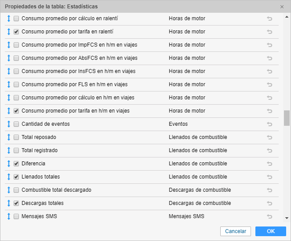This screenshot has width=291, height=241.
Task: Reset the Total registrado row
Action: click(269, 150)
